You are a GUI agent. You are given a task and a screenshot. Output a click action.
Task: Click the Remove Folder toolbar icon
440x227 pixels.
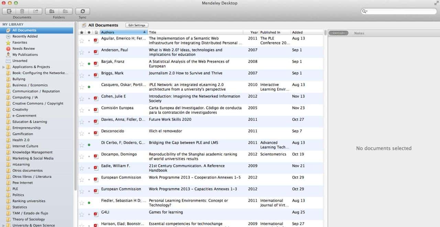point(65,11)
